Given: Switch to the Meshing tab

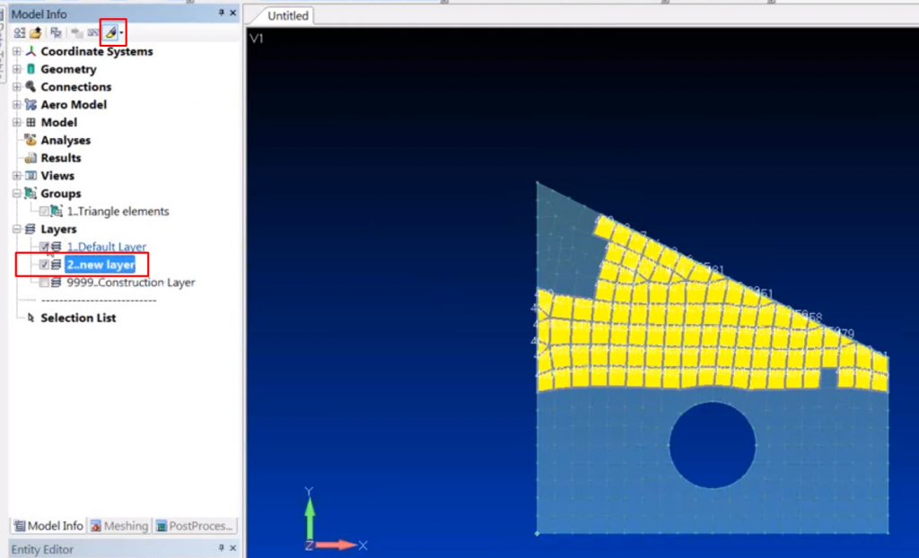Looking at the screenshot, I should 119,526.
